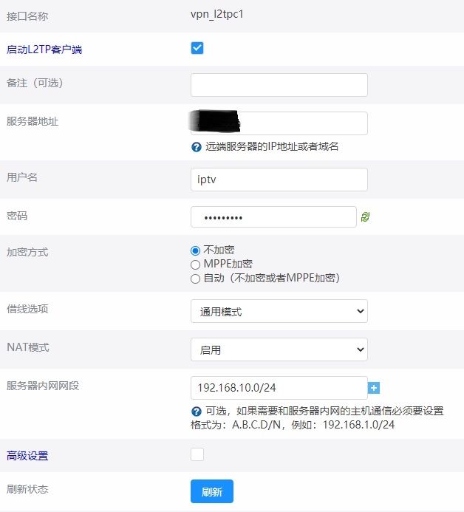Click help icon next to server address hint
This screenshot has height=512, width=464.
click(197, 147)
